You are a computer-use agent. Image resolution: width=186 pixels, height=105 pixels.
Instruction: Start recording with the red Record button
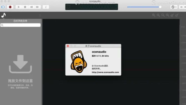click(x=10, y=7)
